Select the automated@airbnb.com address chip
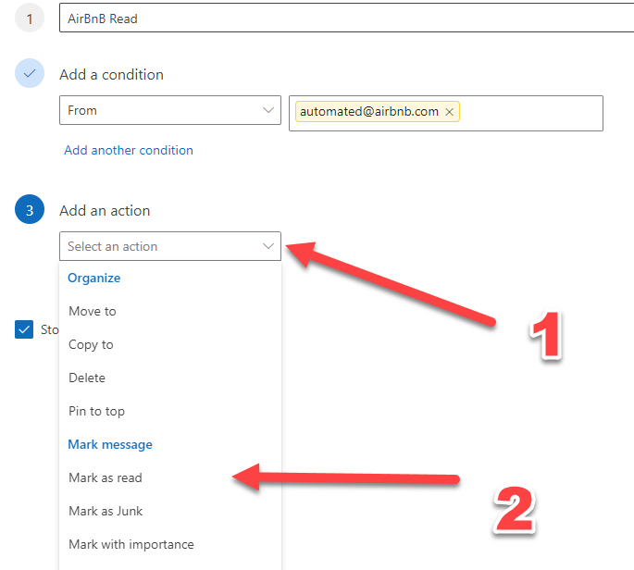Image resolution: width=634 pixels, height=570 pixels. pos(368,112)
